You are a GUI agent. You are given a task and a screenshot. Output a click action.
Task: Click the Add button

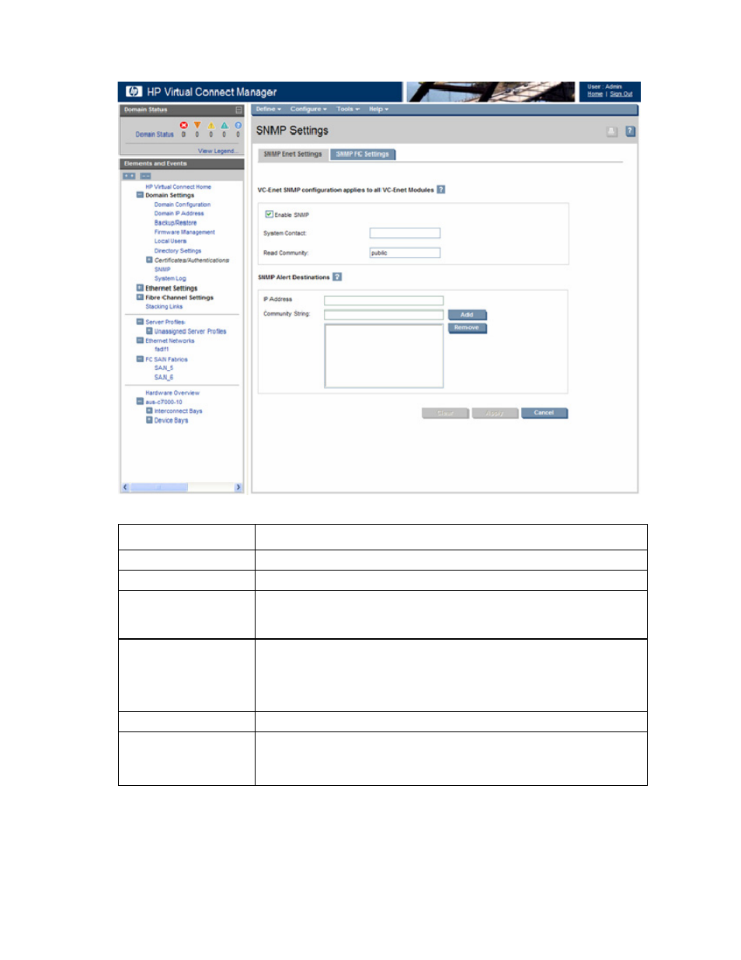(467, 315)
